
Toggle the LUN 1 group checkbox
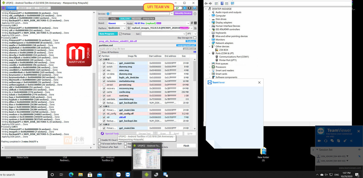tap(101, 106)
